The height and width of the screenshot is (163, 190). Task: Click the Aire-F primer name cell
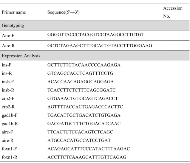(8, 36)
